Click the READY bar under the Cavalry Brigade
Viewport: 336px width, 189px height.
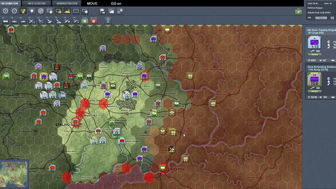tap(314, 55)
